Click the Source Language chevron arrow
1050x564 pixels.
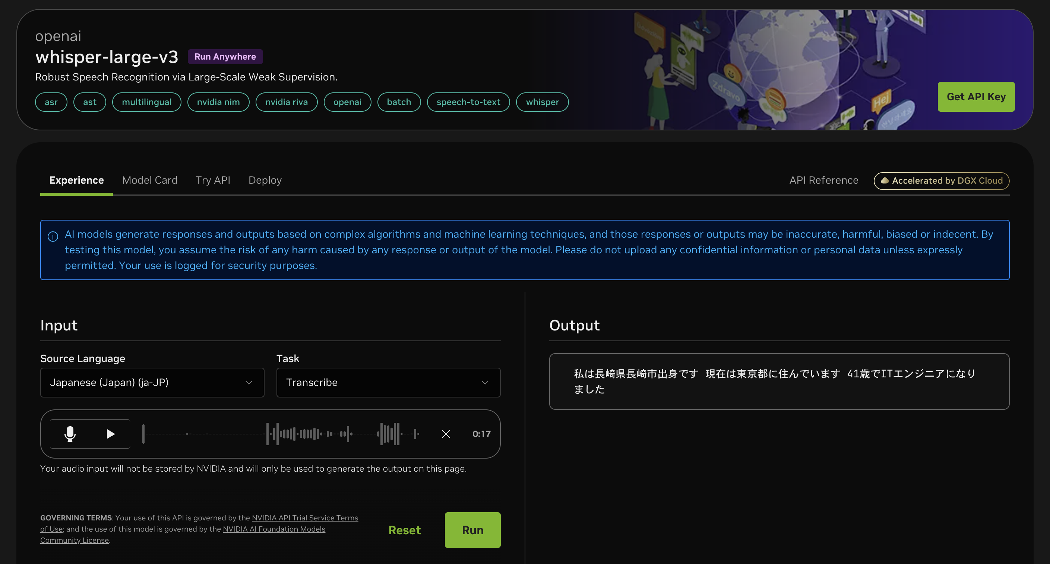click(249, 382)
